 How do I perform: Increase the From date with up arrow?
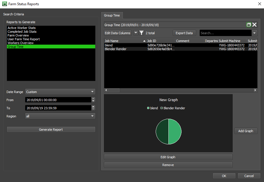pos(93,99)
